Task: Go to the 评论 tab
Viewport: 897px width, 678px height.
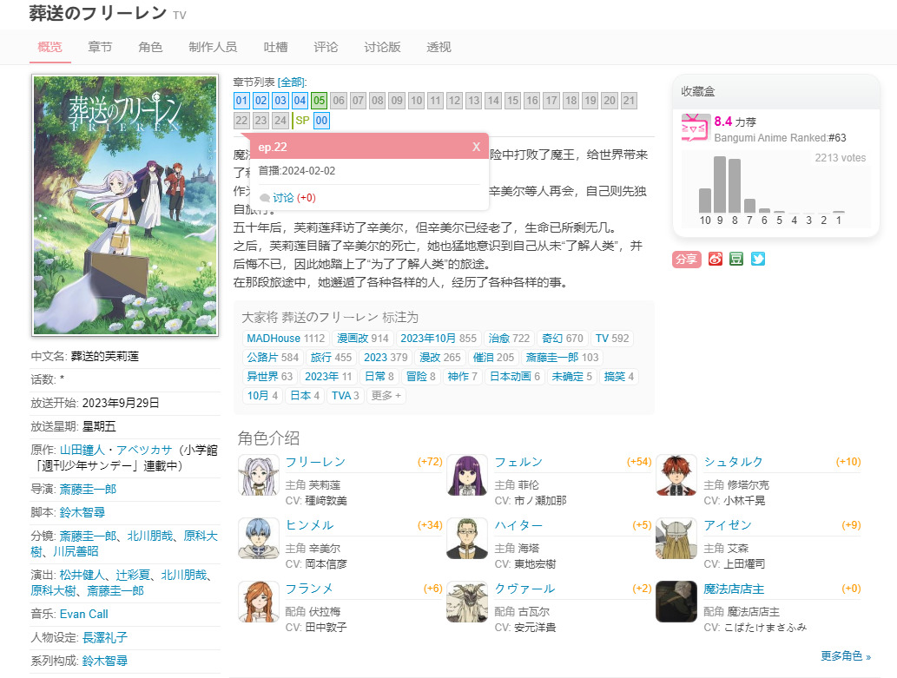Action: (326, 47)
